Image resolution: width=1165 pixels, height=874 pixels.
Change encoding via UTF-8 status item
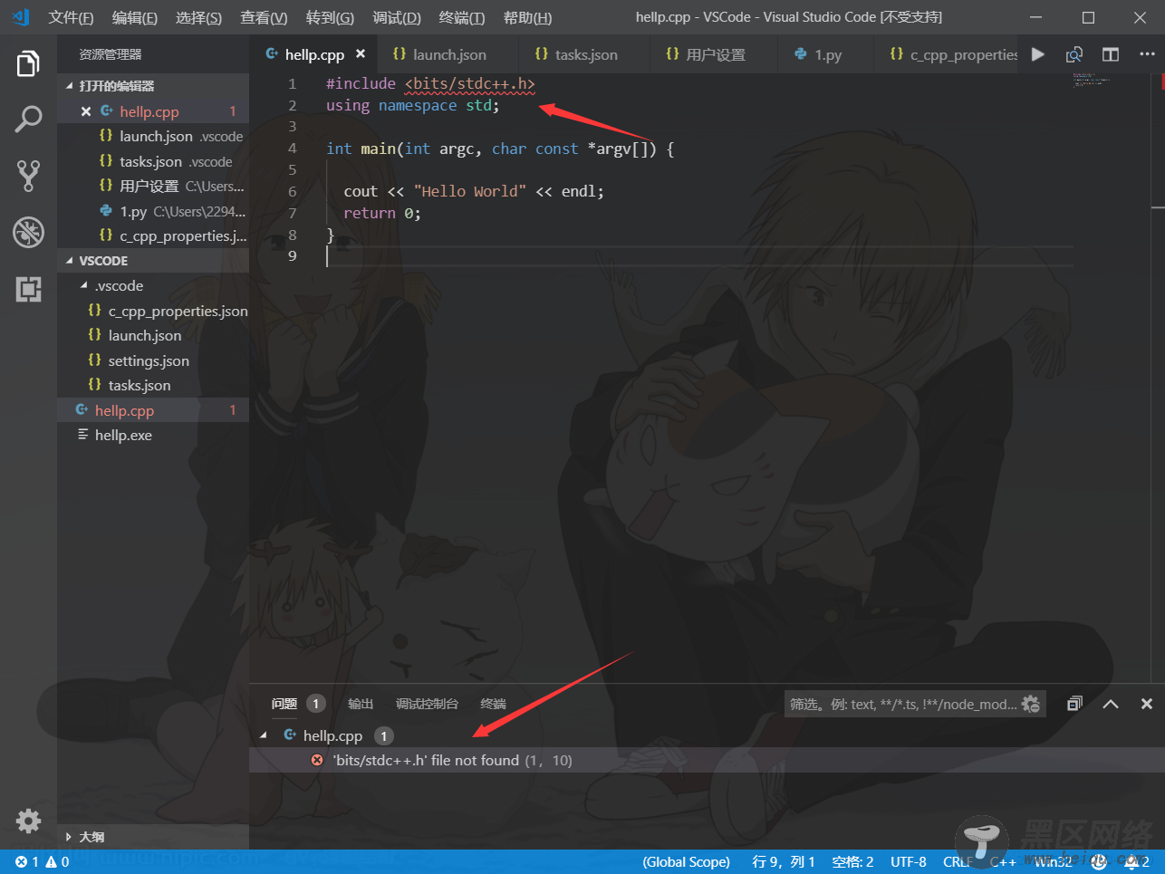click(x=908, y=862)
